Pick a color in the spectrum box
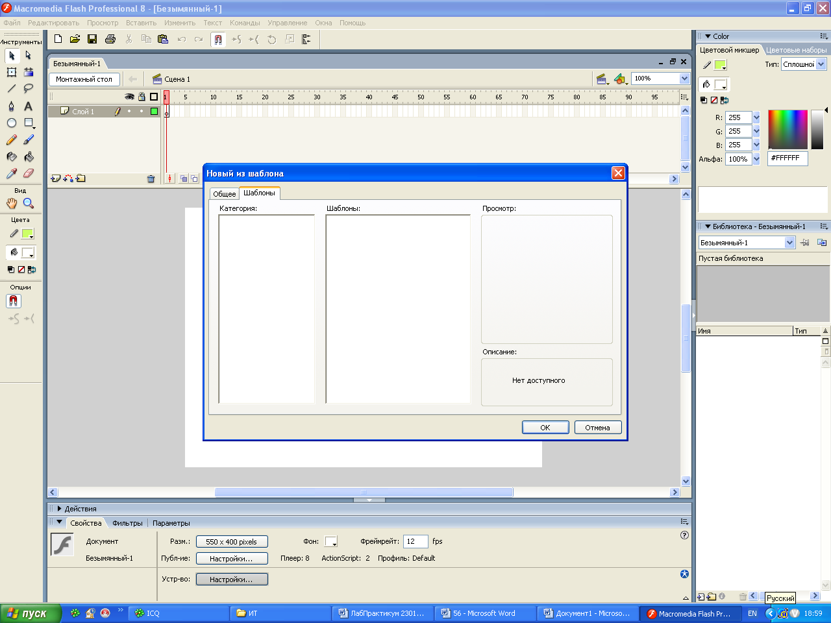The height and width of the screenshot is (623, 831). pos(788,129)
